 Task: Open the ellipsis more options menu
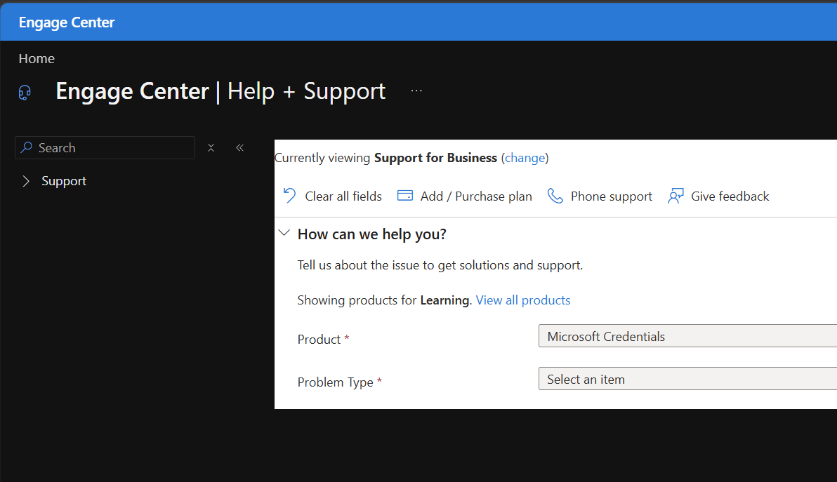416,91
